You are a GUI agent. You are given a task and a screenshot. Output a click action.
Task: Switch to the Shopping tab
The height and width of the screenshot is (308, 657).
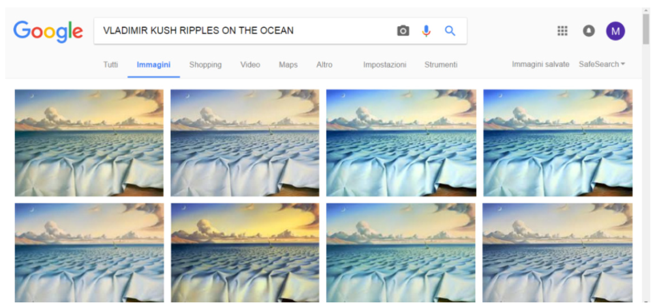(205, 65)
